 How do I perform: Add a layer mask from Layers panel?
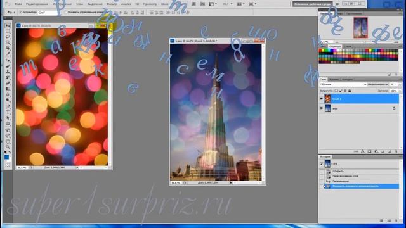click(369, 151)
